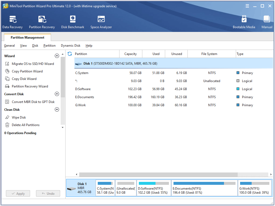Click the MiniTool app logo in title bar
Viewport: 275px width, 206px height.
5,6
